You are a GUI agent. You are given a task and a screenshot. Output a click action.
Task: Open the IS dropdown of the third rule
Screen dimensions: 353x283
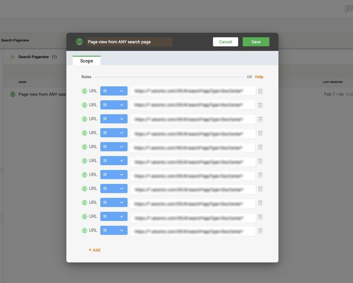[114, 119]
